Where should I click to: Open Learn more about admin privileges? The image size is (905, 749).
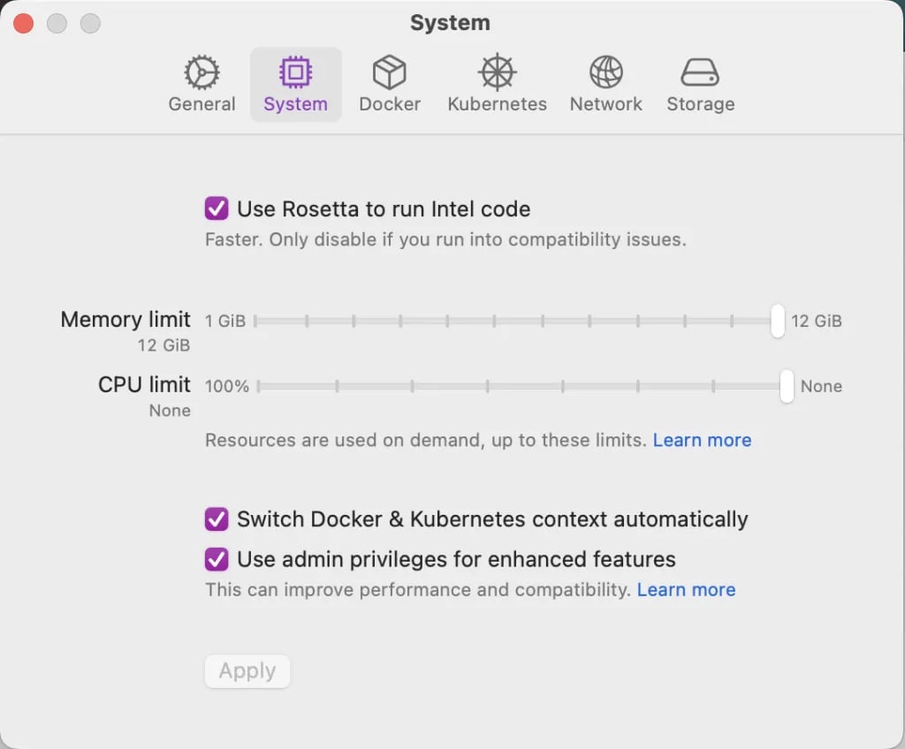687,589
